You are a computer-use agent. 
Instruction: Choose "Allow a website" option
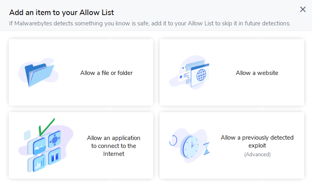(257, 73)
